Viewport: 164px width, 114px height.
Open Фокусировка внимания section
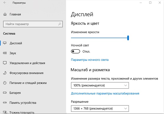[26, 73]
